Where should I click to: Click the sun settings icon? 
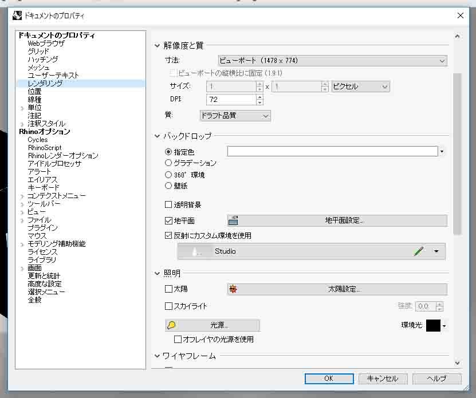(x=233, y=289)
